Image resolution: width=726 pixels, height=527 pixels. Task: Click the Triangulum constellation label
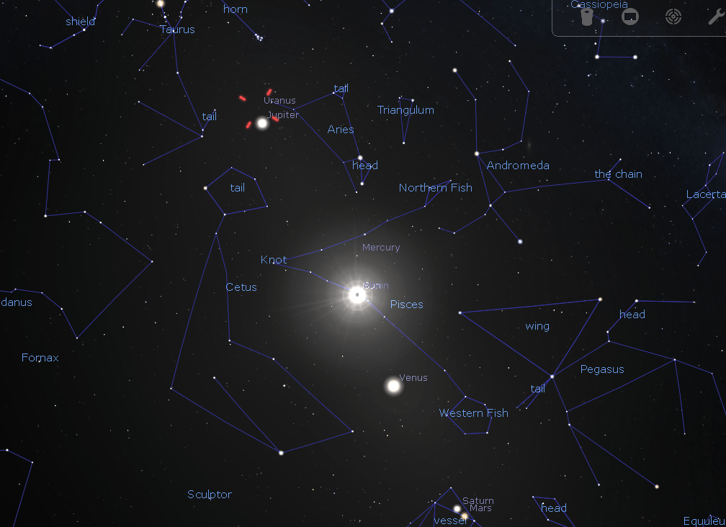tap(405, 110)
